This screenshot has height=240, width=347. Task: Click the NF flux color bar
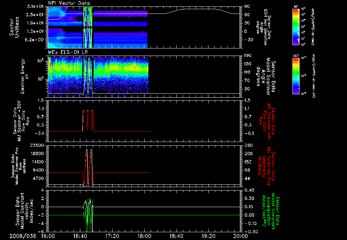296,26
